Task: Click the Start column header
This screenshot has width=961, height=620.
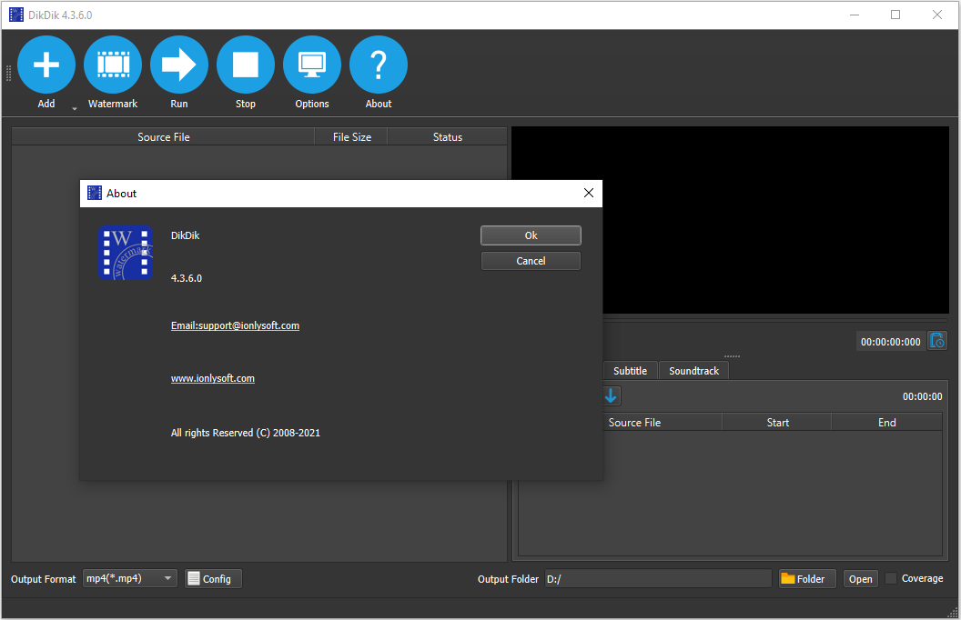Action: 778,423
